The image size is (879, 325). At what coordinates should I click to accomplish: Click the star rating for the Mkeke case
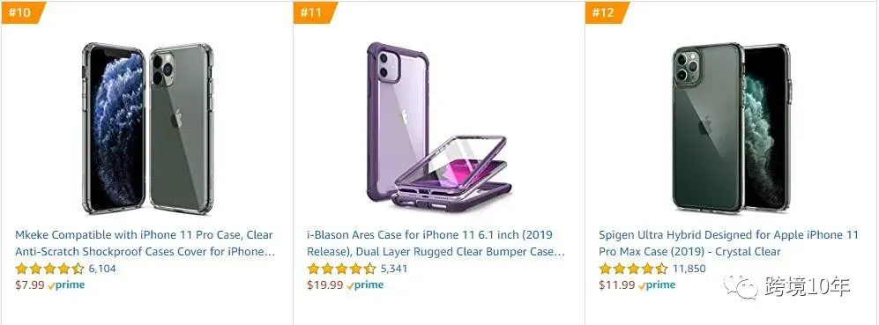click(x=49, y=269)
